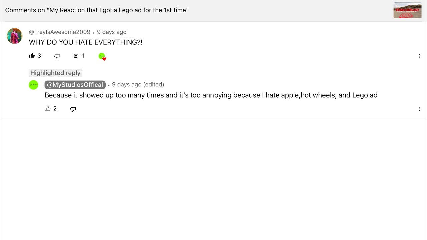This screenshot has width=427, height=240.
Task: Open the top comment's "9 days ago" timestamp
Action: tap(112, 32)
